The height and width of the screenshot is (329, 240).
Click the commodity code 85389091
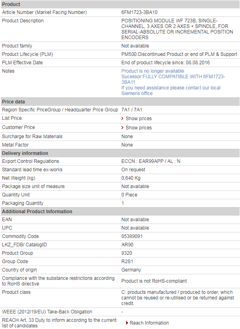pos(132,236)
